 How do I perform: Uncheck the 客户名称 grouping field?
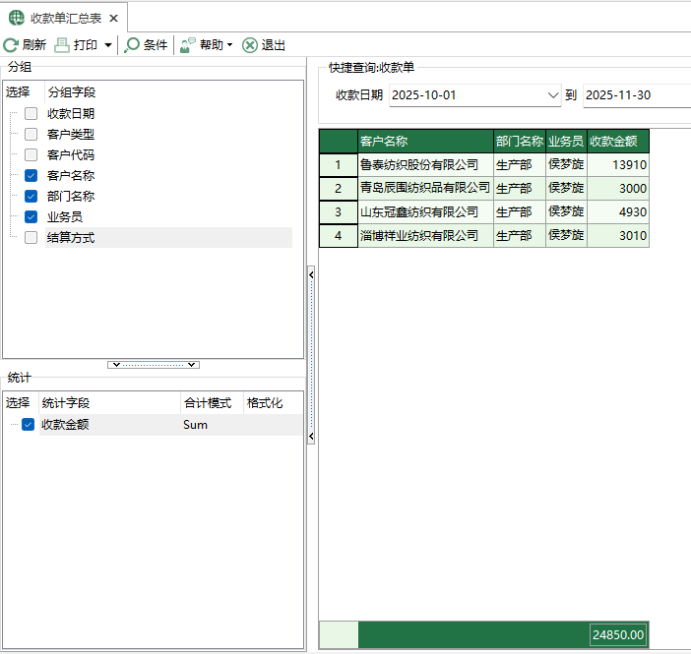tap(31, 176)
